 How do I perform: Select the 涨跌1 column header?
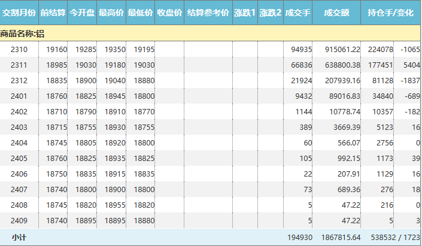245,13
